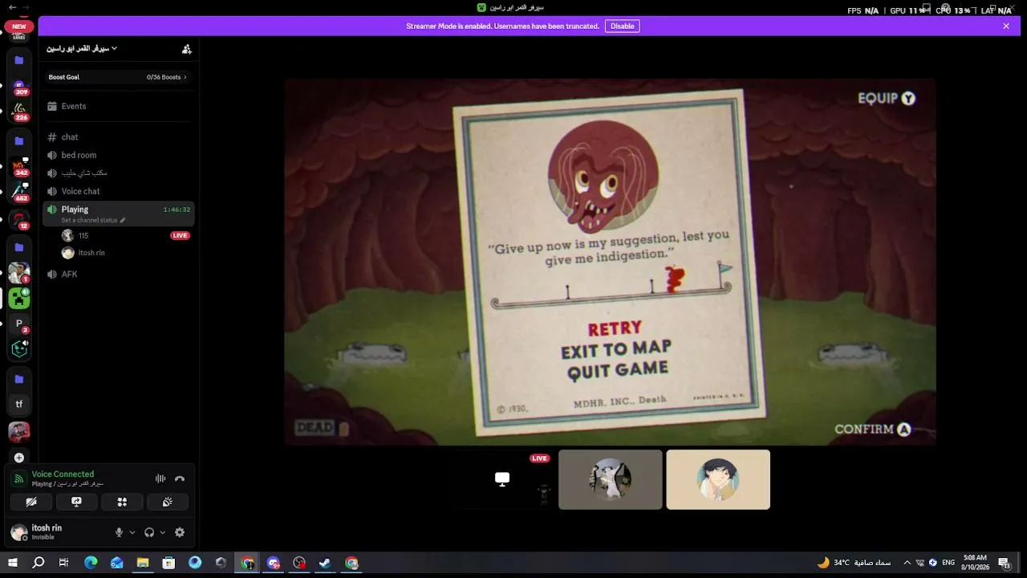Click the LIVE badge next to user 115
The image size is (1027, 578).
180,235
